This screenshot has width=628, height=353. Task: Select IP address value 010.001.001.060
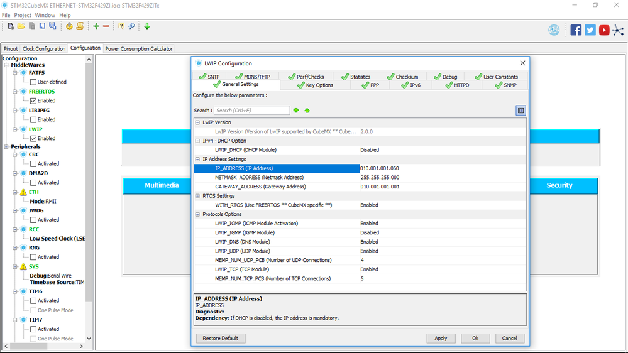(379, 168)
